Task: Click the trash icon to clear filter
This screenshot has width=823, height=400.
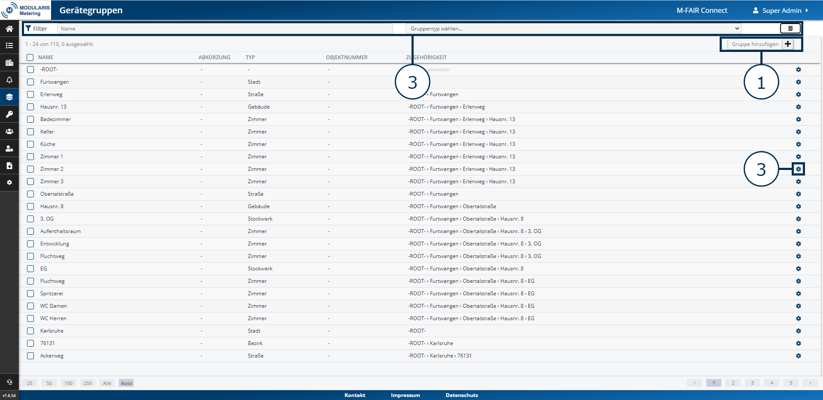Action: (790, 29)
